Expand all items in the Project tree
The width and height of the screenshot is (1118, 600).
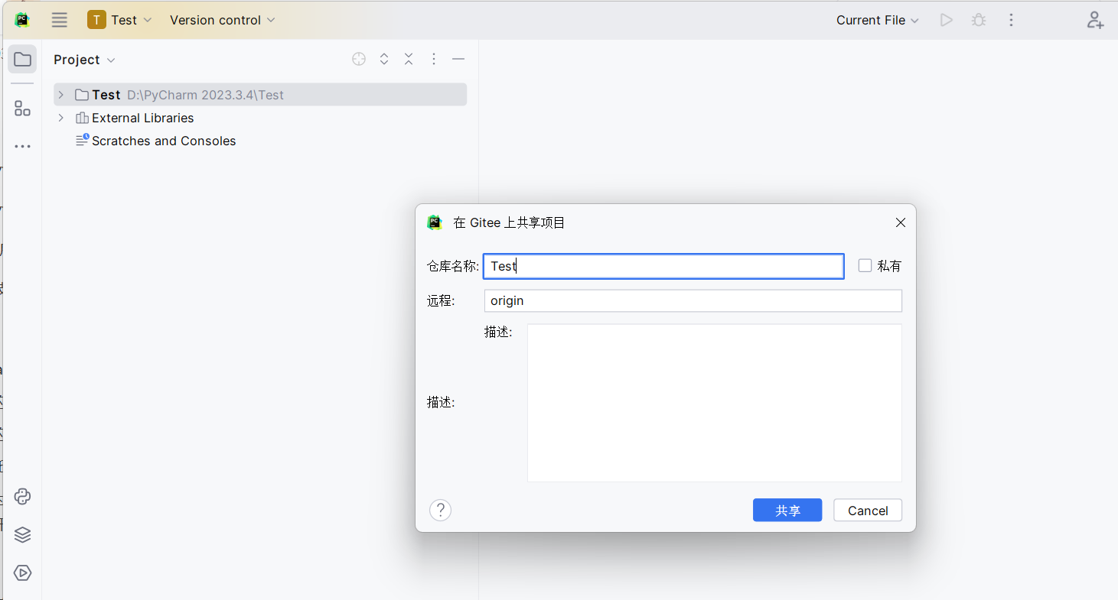point(384,60)
